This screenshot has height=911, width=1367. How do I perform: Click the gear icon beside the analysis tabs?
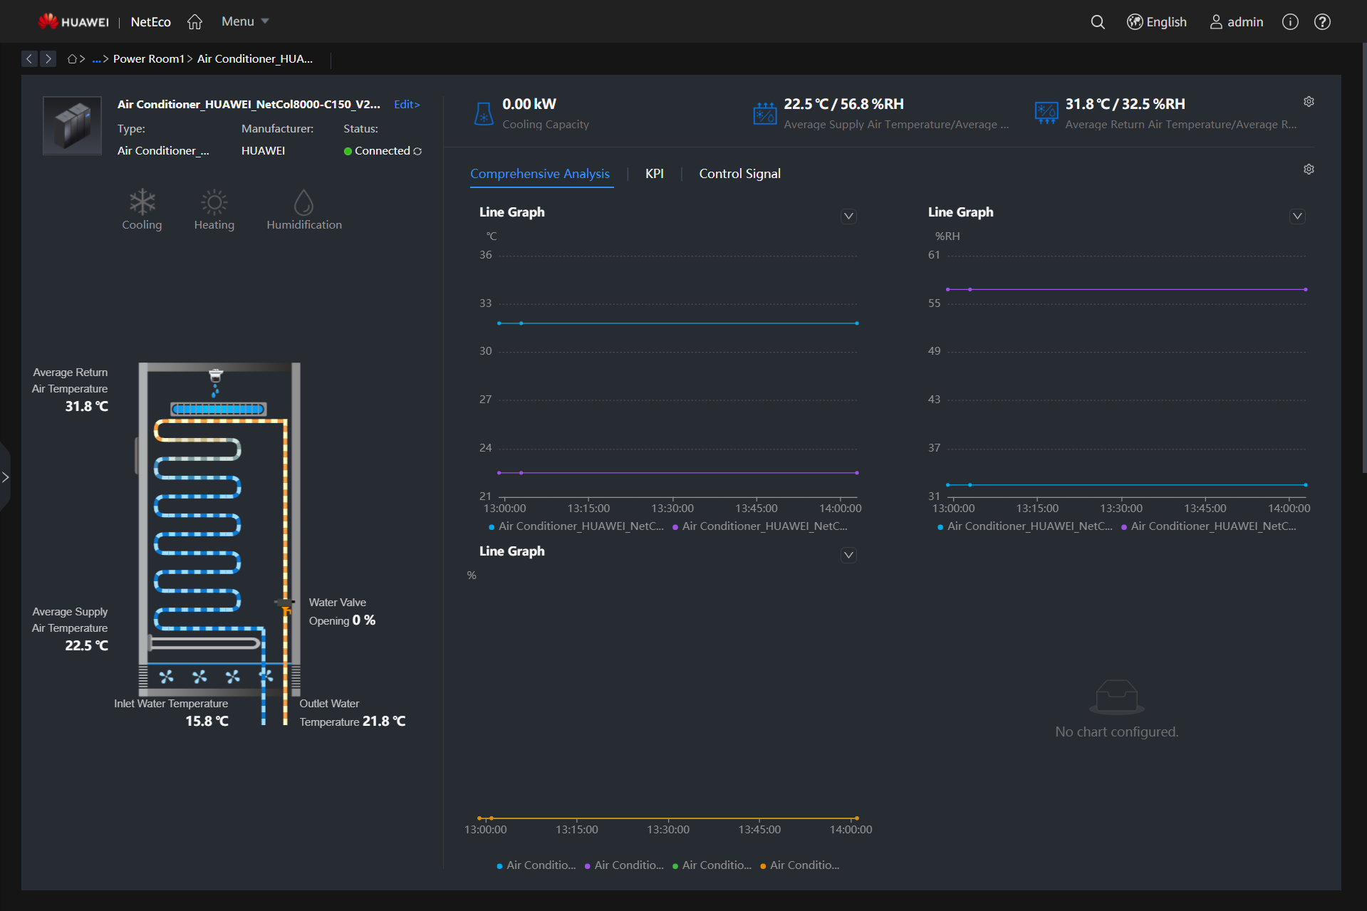tap(1309, 170)
